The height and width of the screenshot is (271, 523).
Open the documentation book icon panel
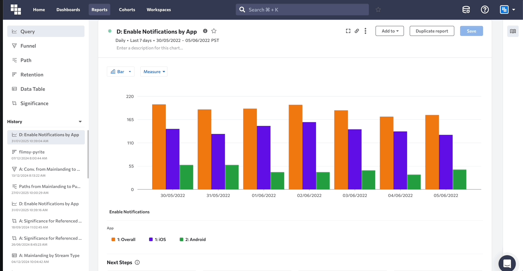513,31
